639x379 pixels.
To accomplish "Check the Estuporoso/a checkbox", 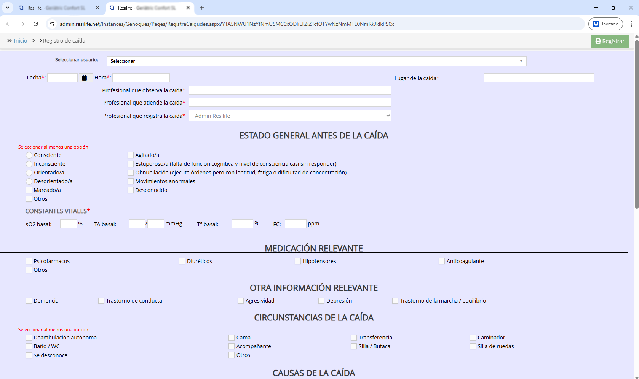I will (131, 164).
